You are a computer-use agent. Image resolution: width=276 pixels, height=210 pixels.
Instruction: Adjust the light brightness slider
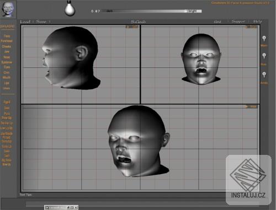click(x=151, y=11)
